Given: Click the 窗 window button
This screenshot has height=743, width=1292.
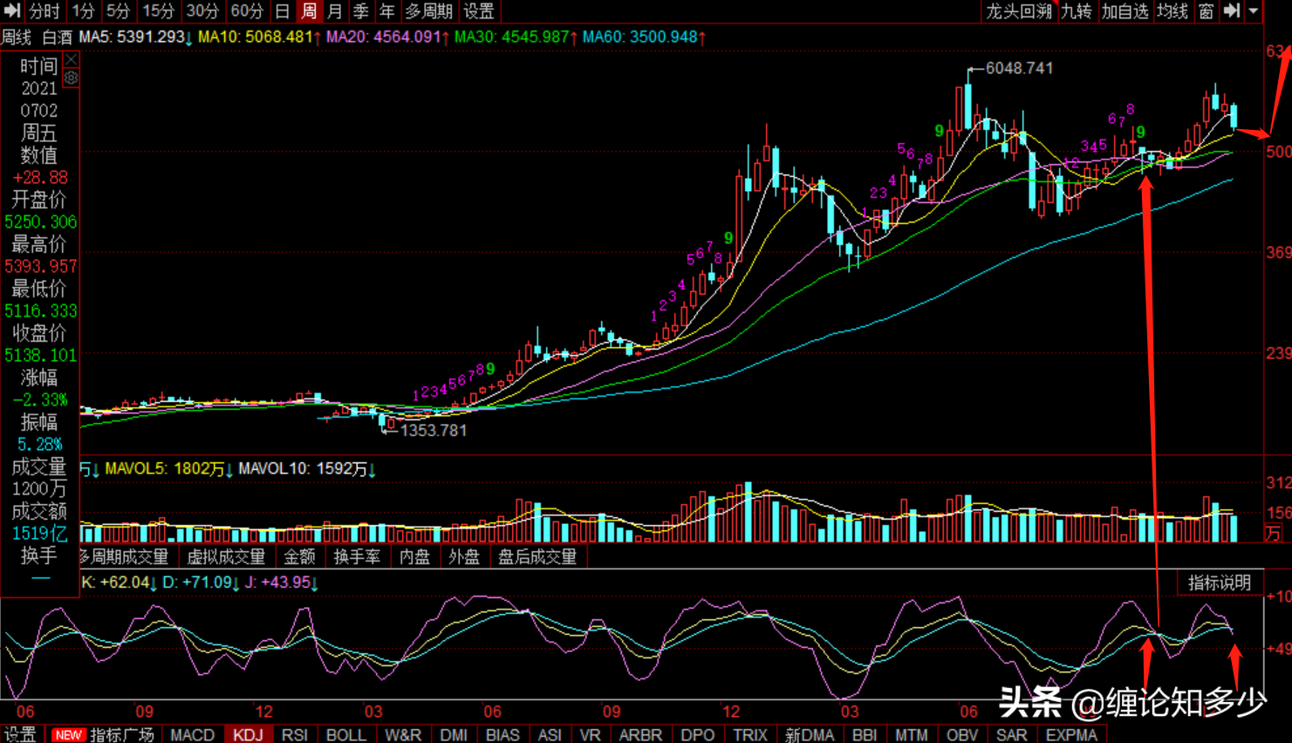Looking at the screenshot, I should (1207, 10).
